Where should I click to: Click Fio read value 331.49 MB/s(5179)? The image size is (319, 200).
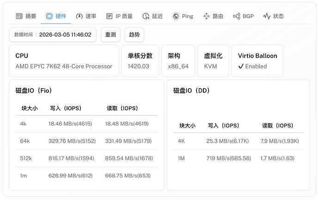(x=129, y=141)
